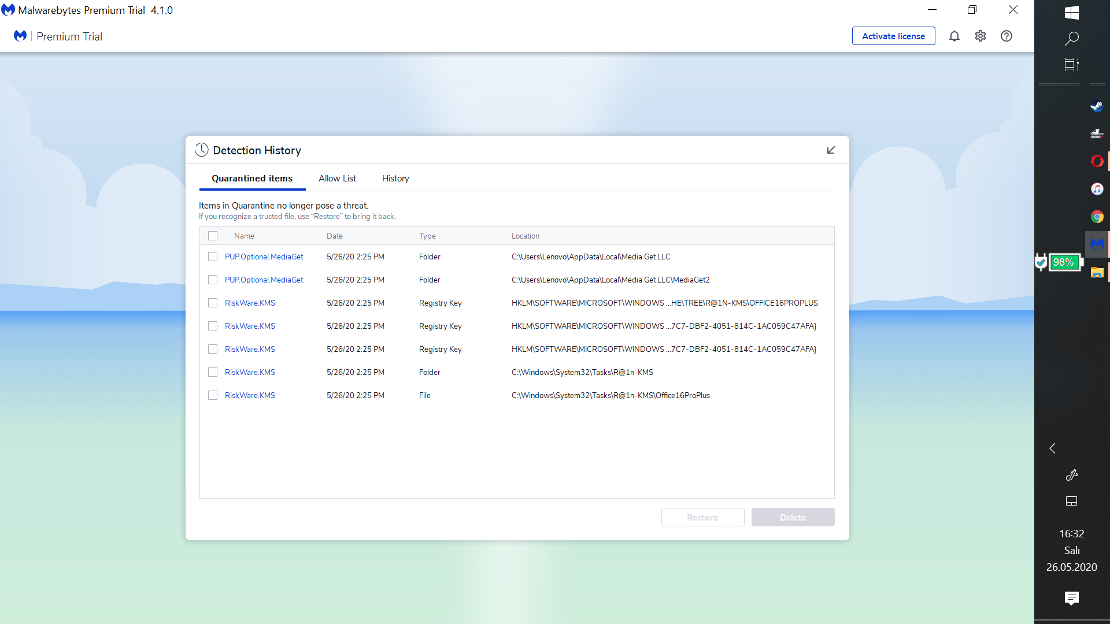
Task: Check the RiskWare.KMS System32 Tasks folder row
Action: [213, 372]
